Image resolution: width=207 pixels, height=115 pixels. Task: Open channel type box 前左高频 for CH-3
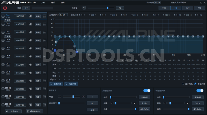coord(20,32)
